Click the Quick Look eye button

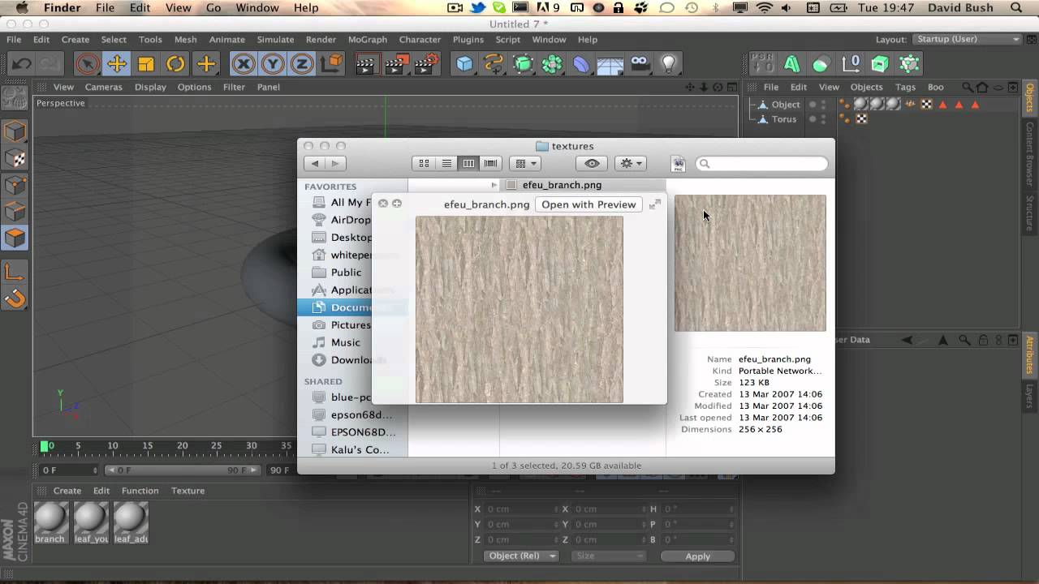click(592, 163)
